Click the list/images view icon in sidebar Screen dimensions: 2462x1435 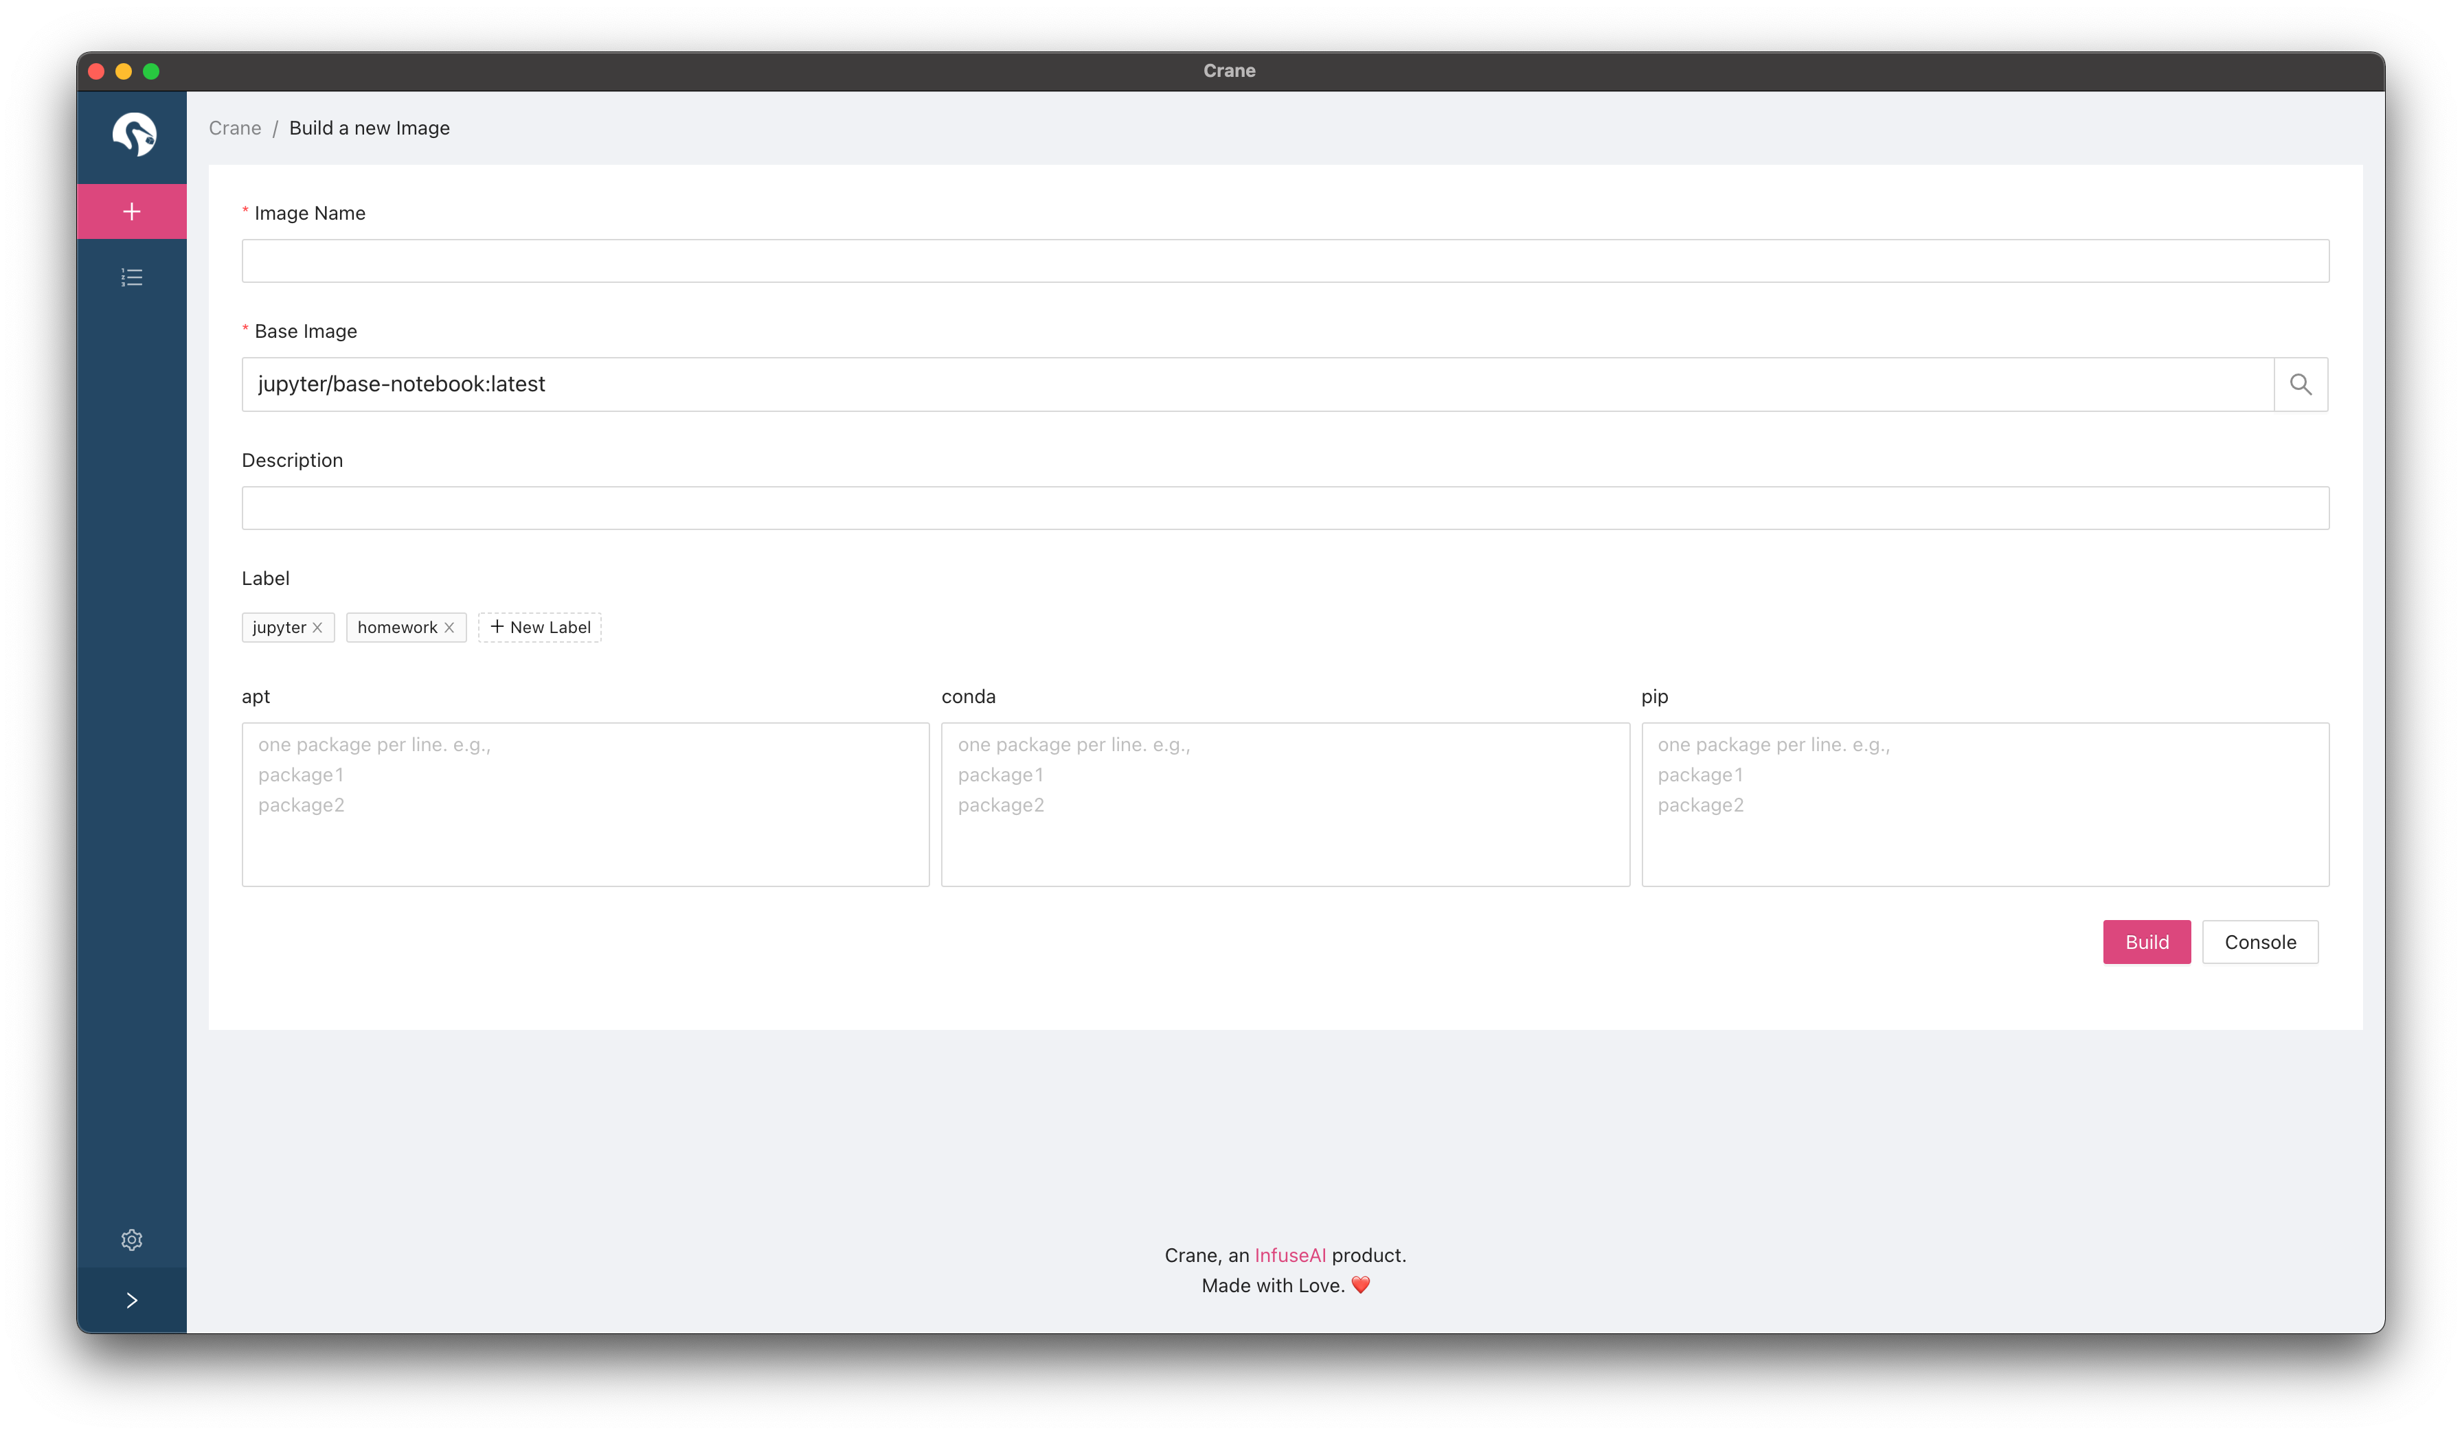tap(135, 277)
